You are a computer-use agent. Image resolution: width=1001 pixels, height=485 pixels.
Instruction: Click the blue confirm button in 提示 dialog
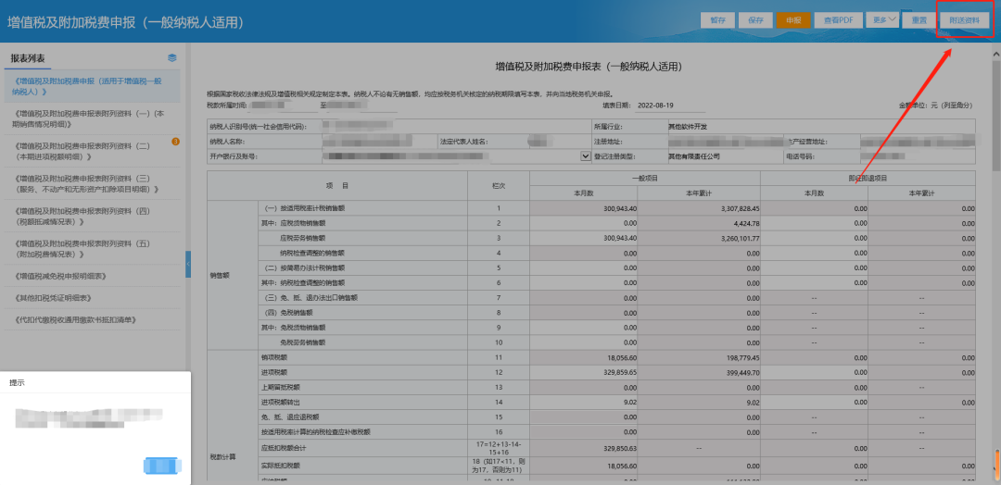pyautogui.click(x=158, y=466)
